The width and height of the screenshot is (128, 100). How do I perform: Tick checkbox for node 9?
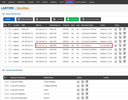[x=9, y=62]
